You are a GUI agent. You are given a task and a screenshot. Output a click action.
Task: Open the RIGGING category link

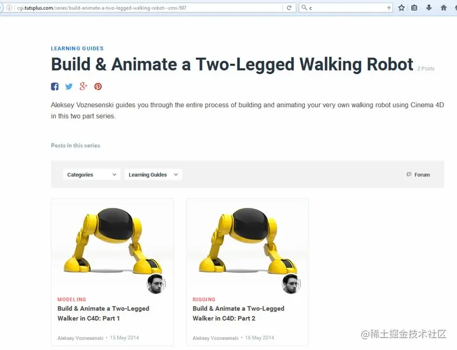(x=204, y=299)
